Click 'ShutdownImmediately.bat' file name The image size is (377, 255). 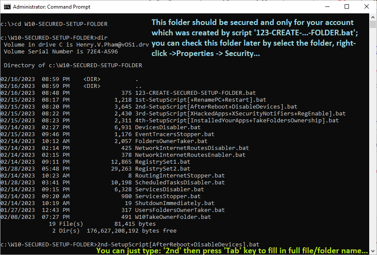coord(175,203)
